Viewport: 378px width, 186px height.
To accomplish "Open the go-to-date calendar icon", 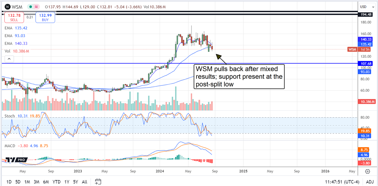I will click(x=98, y=182).
